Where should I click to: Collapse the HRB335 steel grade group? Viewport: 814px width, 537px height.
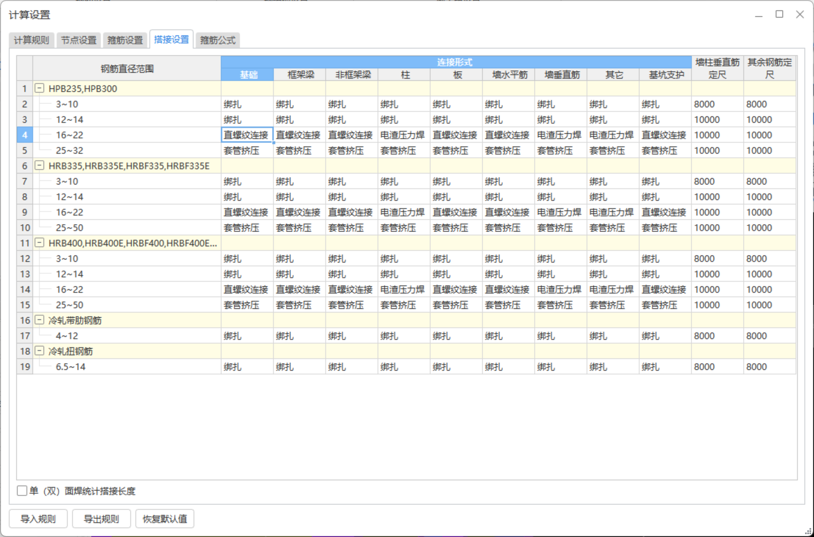point(40,166)
